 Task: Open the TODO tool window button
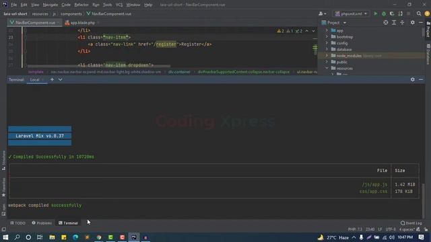click(18, 223)
